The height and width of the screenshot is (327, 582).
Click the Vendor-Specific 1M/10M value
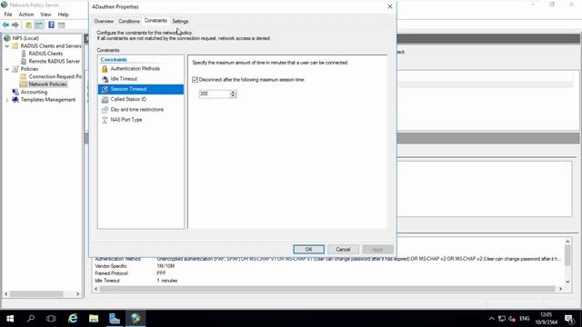166,266
